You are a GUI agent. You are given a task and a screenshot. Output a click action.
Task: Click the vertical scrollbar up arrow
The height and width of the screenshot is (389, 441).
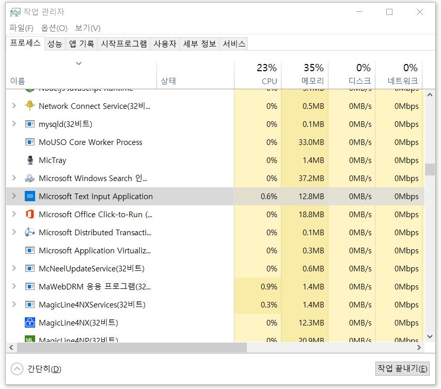[430, 95]
